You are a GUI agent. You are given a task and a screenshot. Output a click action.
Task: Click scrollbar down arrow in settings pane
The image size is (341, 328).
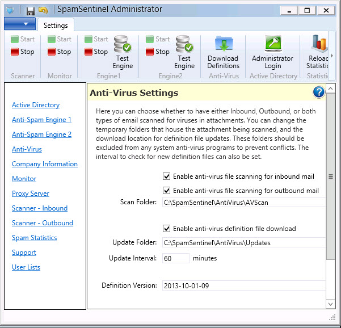[x=331, y=304]
